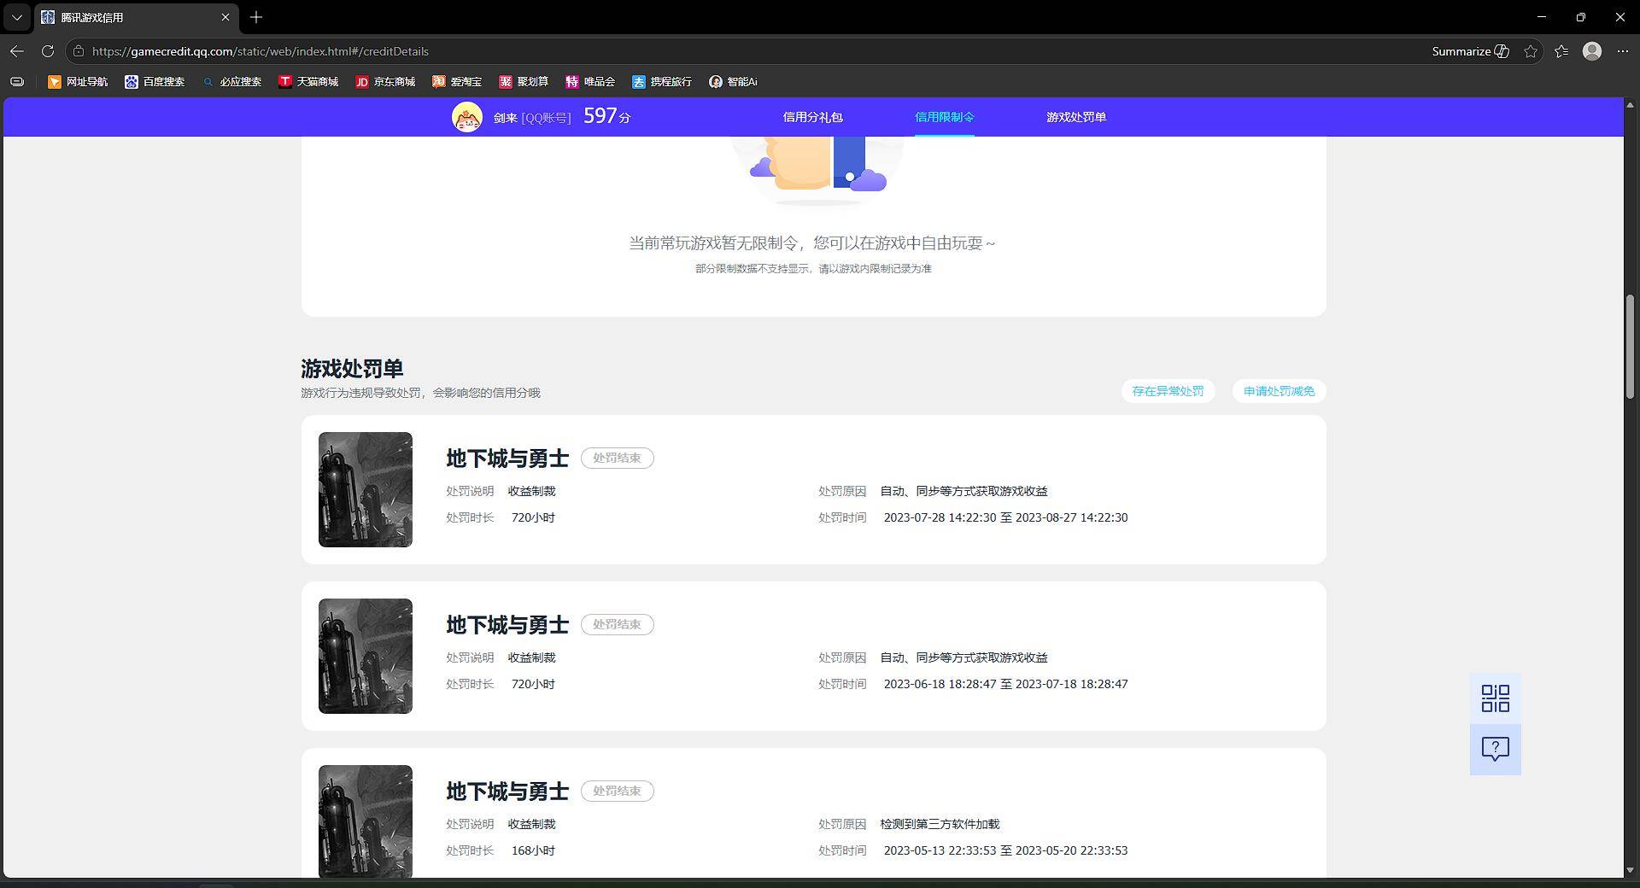Click 地下城与勇士 title of 168小时 penalty
The height and width of the screenshot is (888, 1640).
pyautogui.click(x=507, y=792)
